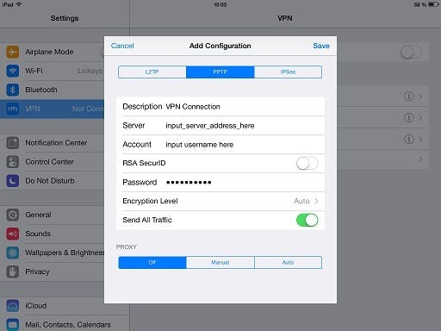441x331 pixels.
Task: Tap the Bluetooth icon in sidebar
Action: [x=13, y=90]
